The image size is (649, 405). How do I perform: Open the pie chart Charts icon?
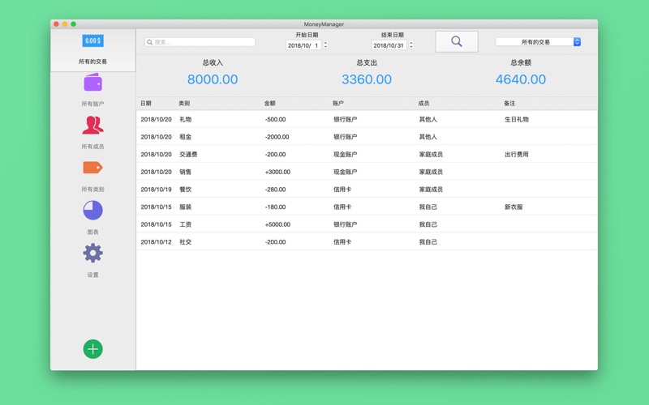coord(92,211)
